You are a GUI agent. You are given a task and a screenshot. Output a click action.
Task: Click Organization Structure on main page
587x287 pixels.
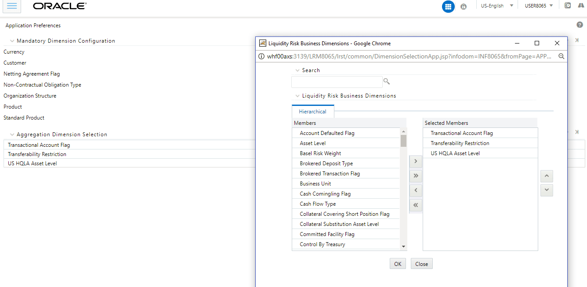pos(30,96)
